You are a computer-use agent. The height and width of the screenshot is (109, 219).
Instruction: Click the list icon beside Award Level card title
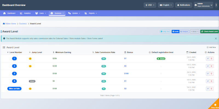pyautogui.click(x=4, y=47)
